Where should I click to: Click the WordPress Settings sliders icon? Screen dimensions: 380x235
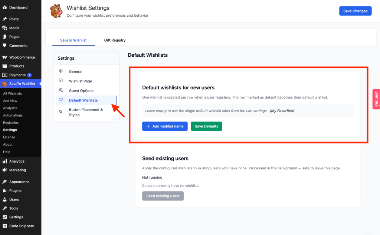coord(4,217)
